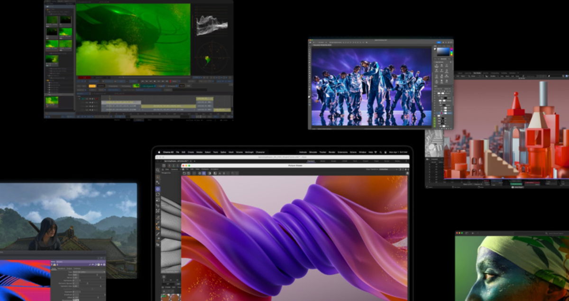
Task: Click the vectorscope display in the grading app
Action: (212, 57)
